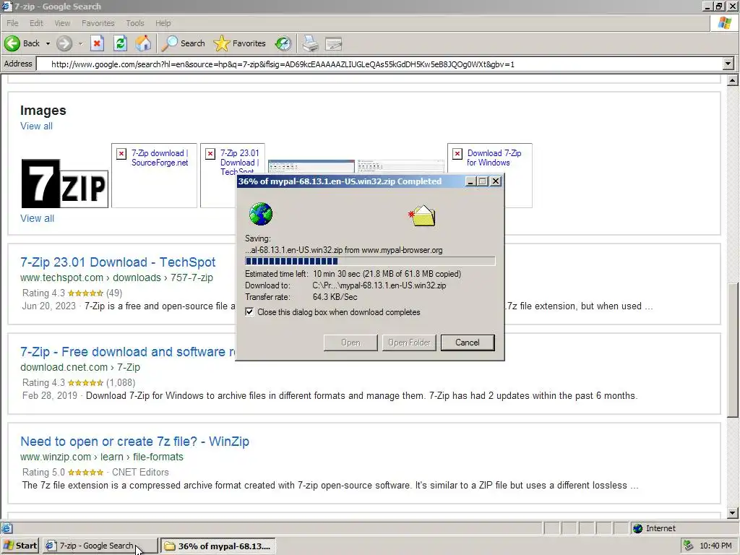Click the Refresh page icon
Image resolution: width=740 pixels, height=555 pixels.
click(x=121, y=43)
